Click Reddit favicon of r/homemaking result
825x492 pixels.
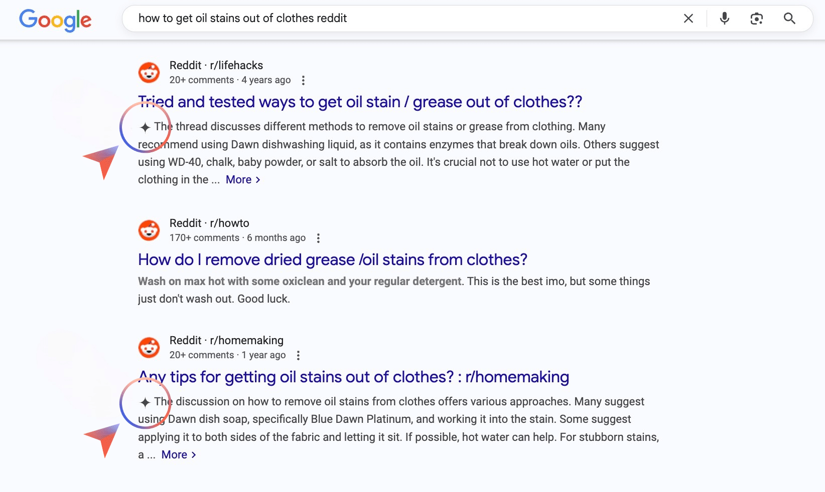(x=149, y=348)
